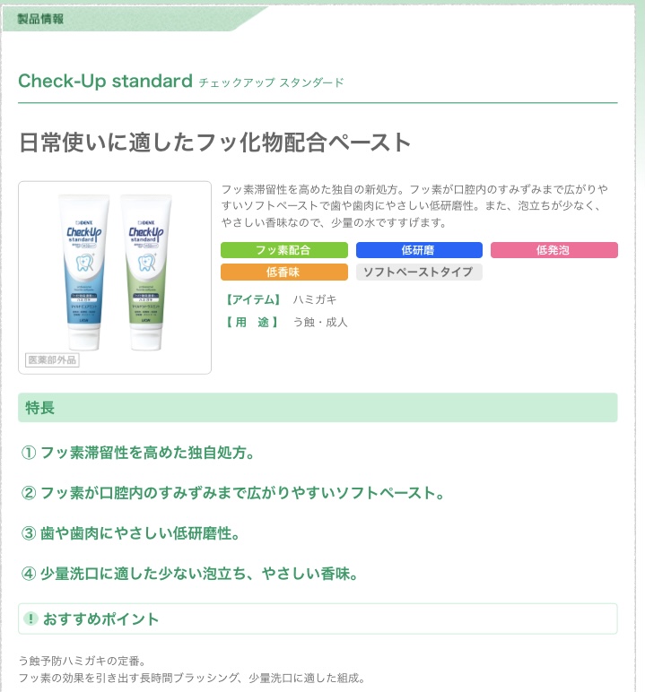Click the circled number 4 feature item
The width and height of the screenshot is (645, 692).
(189, 574)
